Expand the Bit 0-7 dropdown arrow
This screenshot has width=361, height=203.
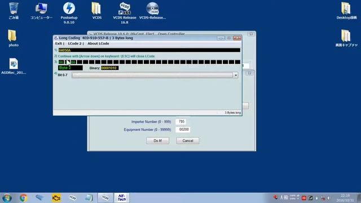coord(235,75)
